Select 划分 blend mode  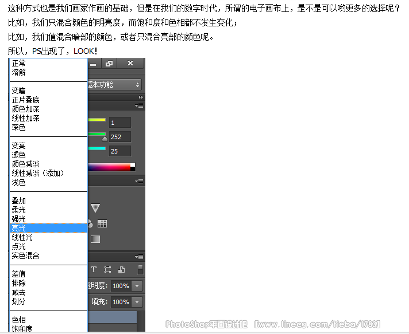point(48,302)
